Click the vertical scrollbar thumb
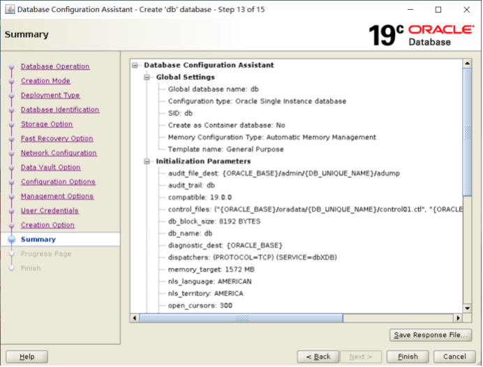Image resolution: width=483 pixels, height=367 pixels. pyautogui.click(x=467, y=132)
